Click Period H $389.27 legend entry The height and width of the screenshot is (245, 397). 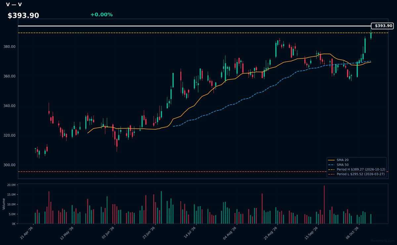(x=357, y=169)
